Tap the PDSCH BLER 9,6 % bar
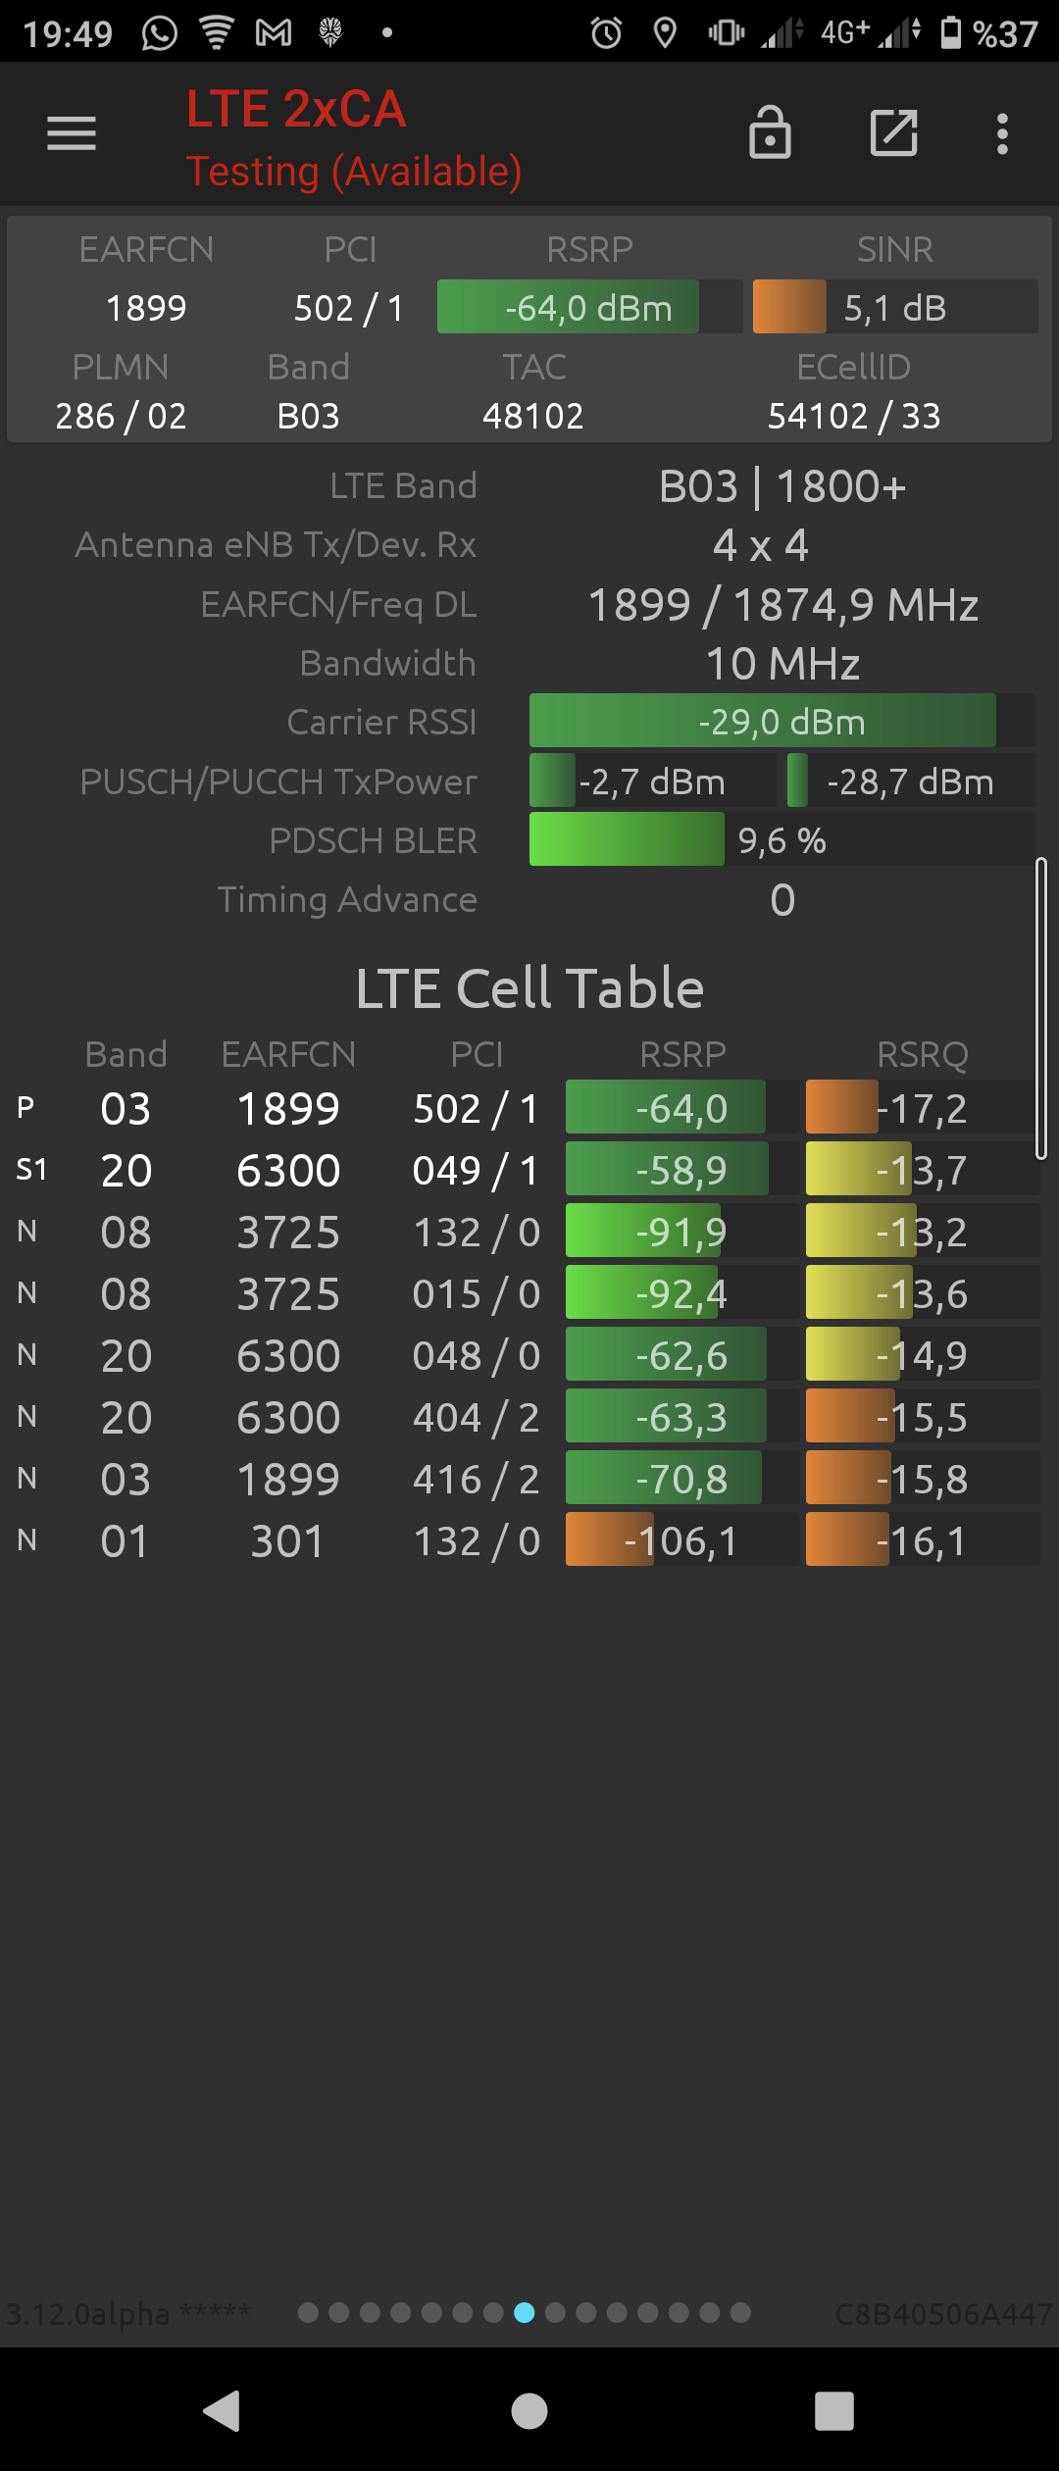This screenshot has width=1059, height=2471. point(782,839)
